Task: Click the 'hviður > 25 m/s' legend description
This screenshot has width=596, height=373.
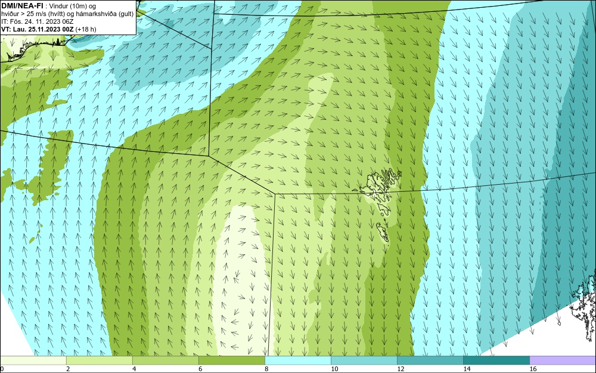Action: coord(67,14)
